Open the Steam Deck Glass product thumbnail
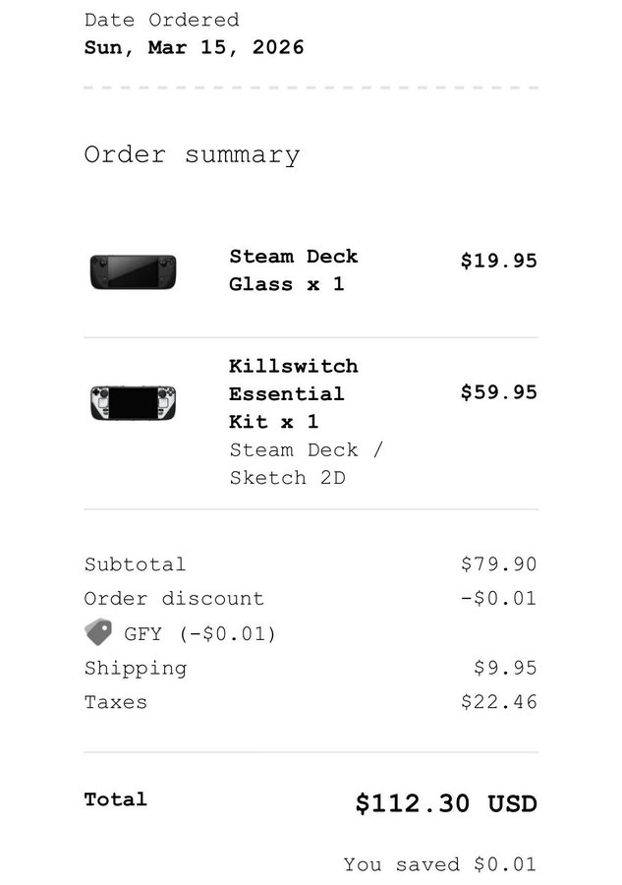The image size is (622, 885). coord(133,271)
